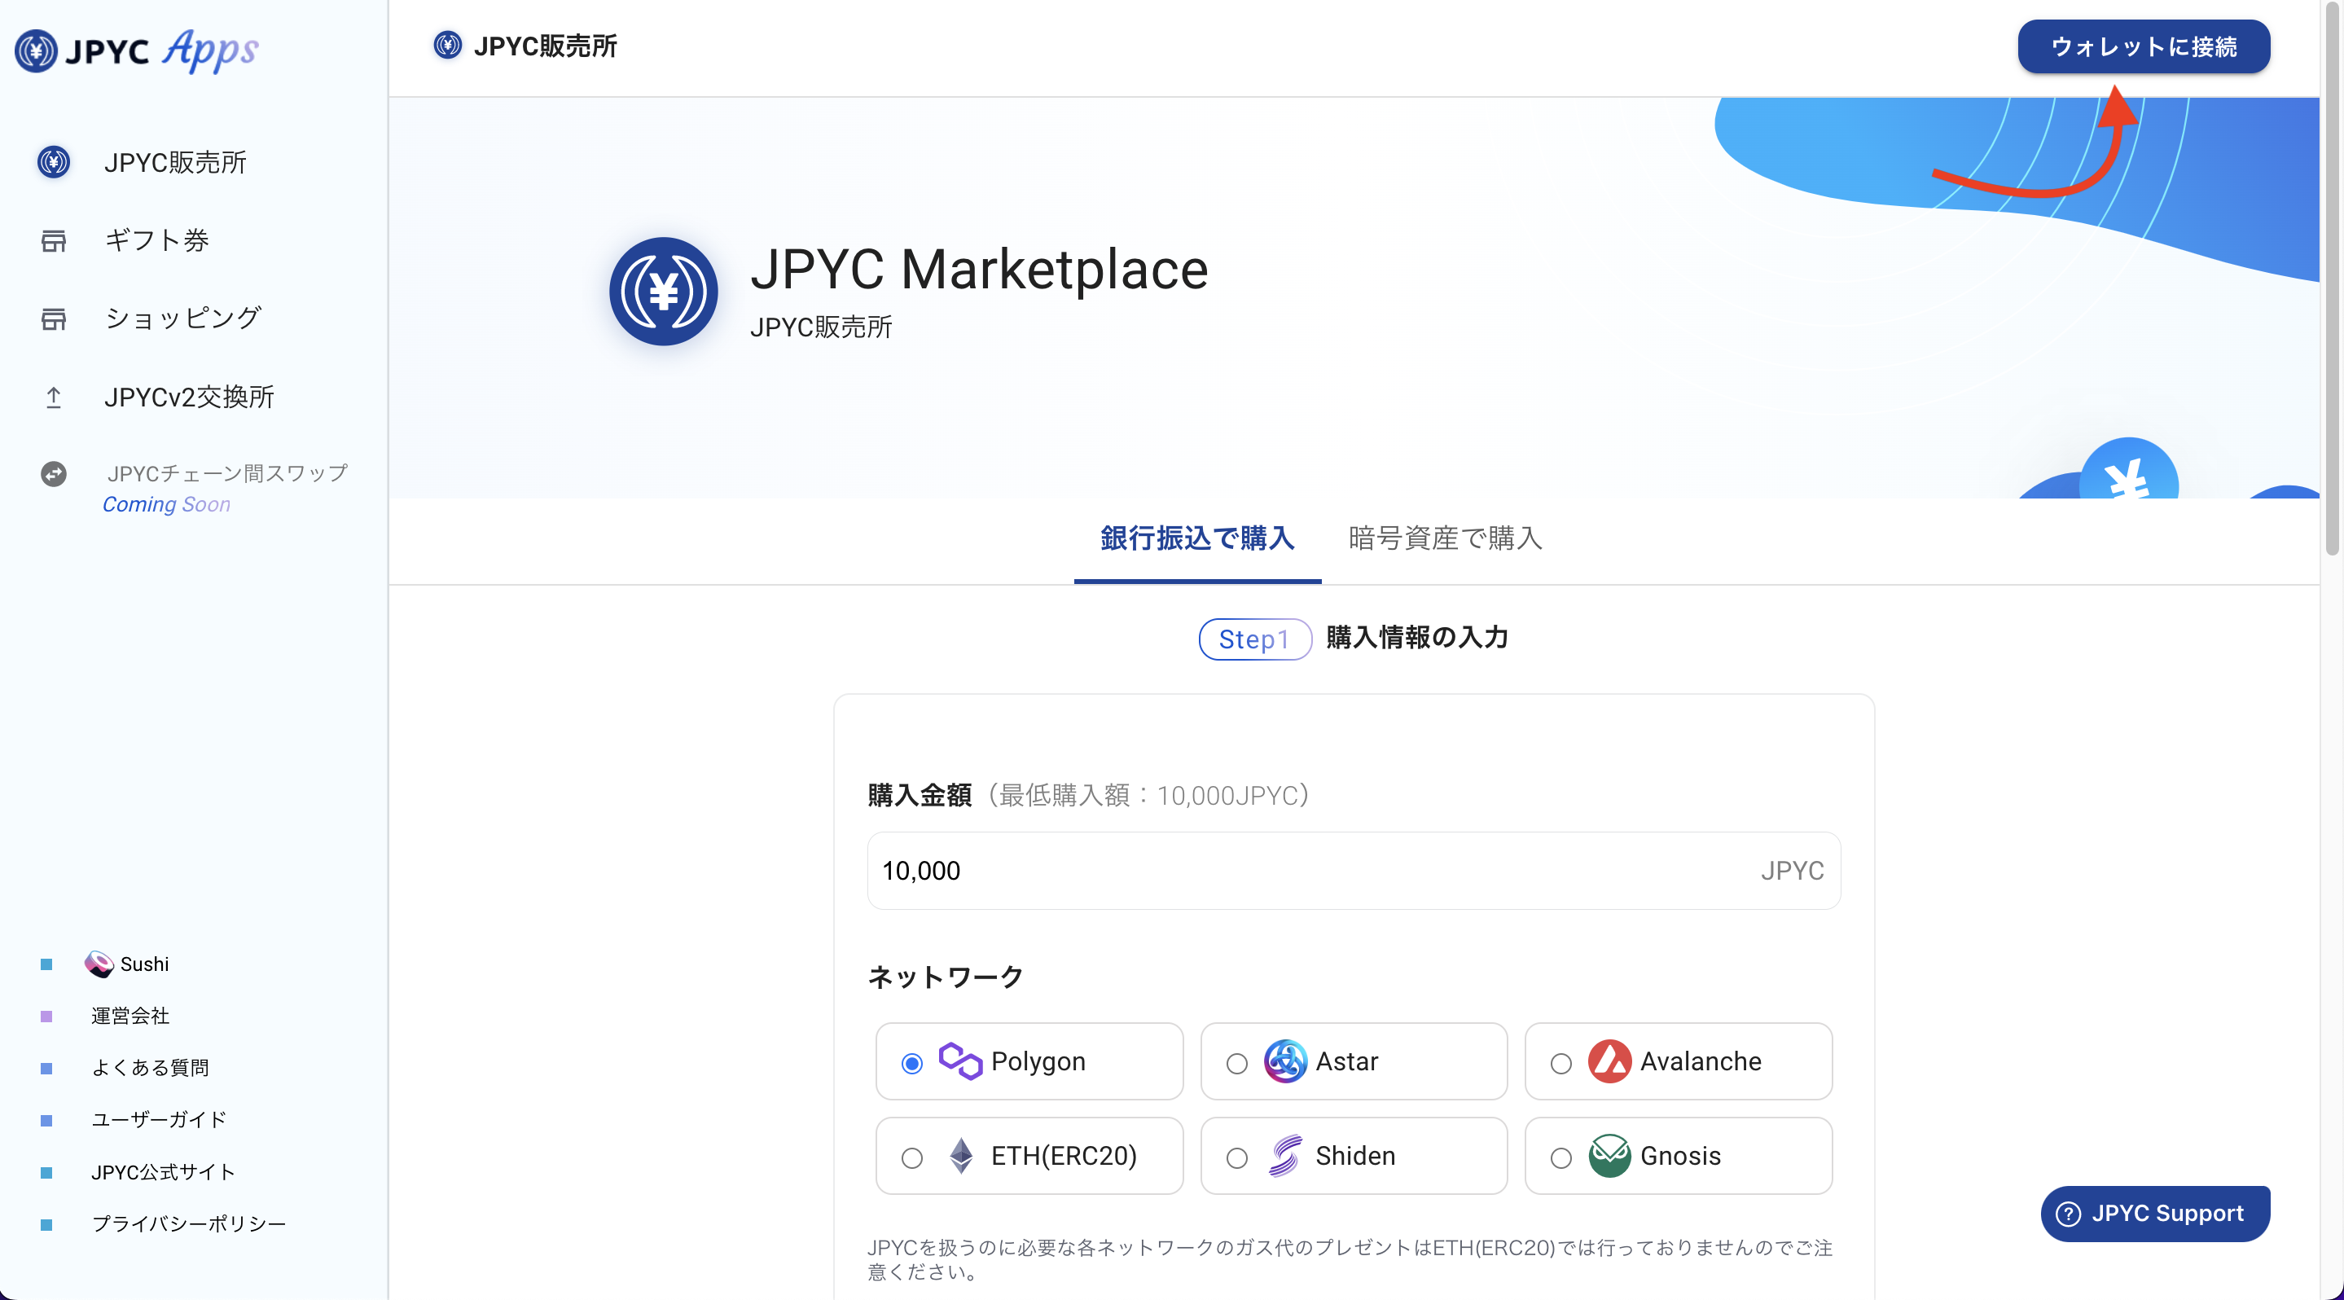This screenshot has height=1300, width=2344.
Task: Click the chain swap arrows icon
Action: pyautogui.click(x=54, y=474)
